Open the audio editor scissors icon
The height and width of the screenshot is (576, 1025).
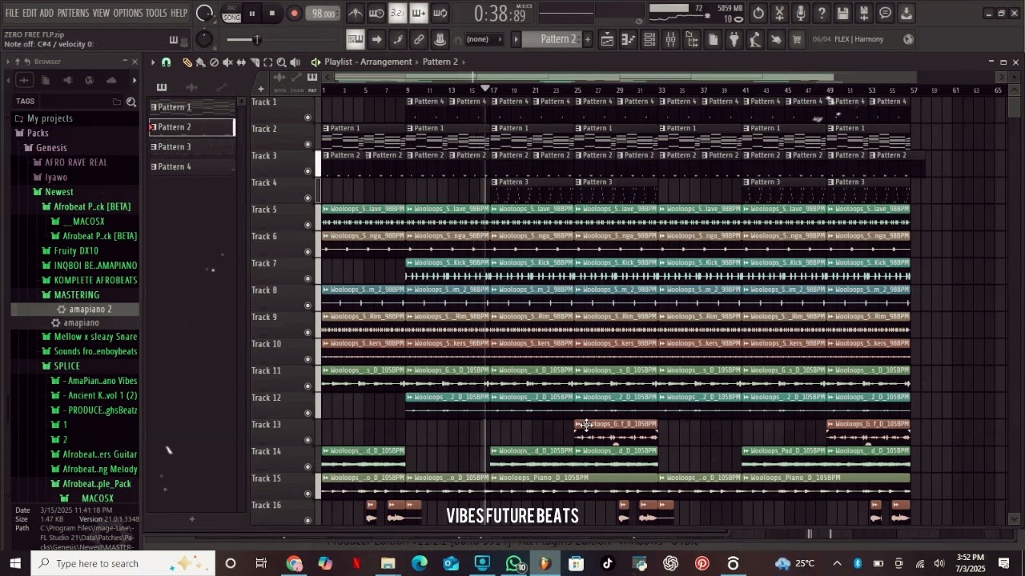(779, 14)
